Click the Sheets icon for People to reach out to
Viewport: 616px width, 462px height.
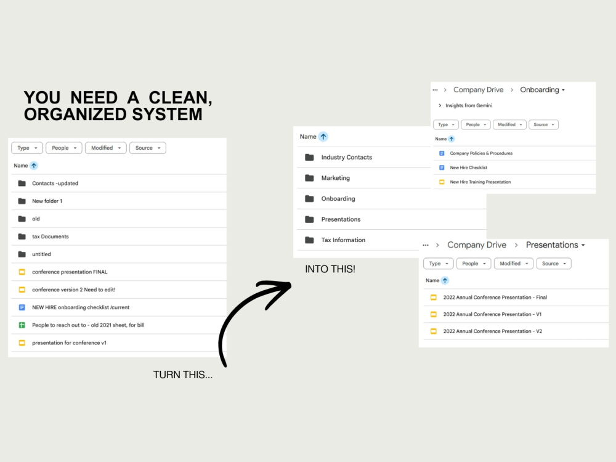click(x=22, y=325)
